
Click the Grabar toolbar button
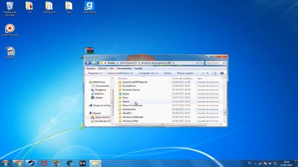[x=168, y=73]
